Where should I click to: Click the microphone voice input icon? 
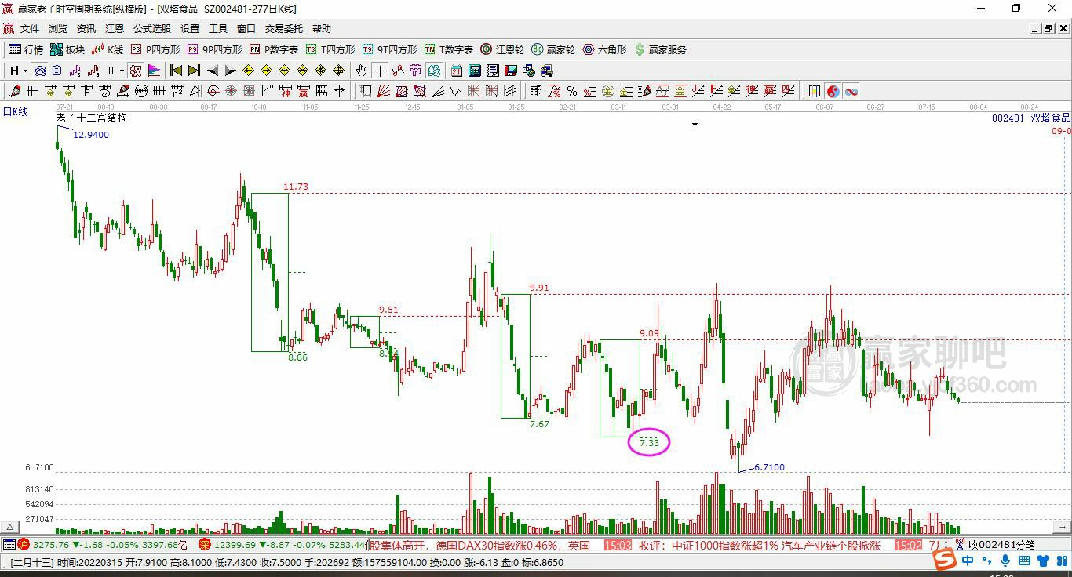1005,561
